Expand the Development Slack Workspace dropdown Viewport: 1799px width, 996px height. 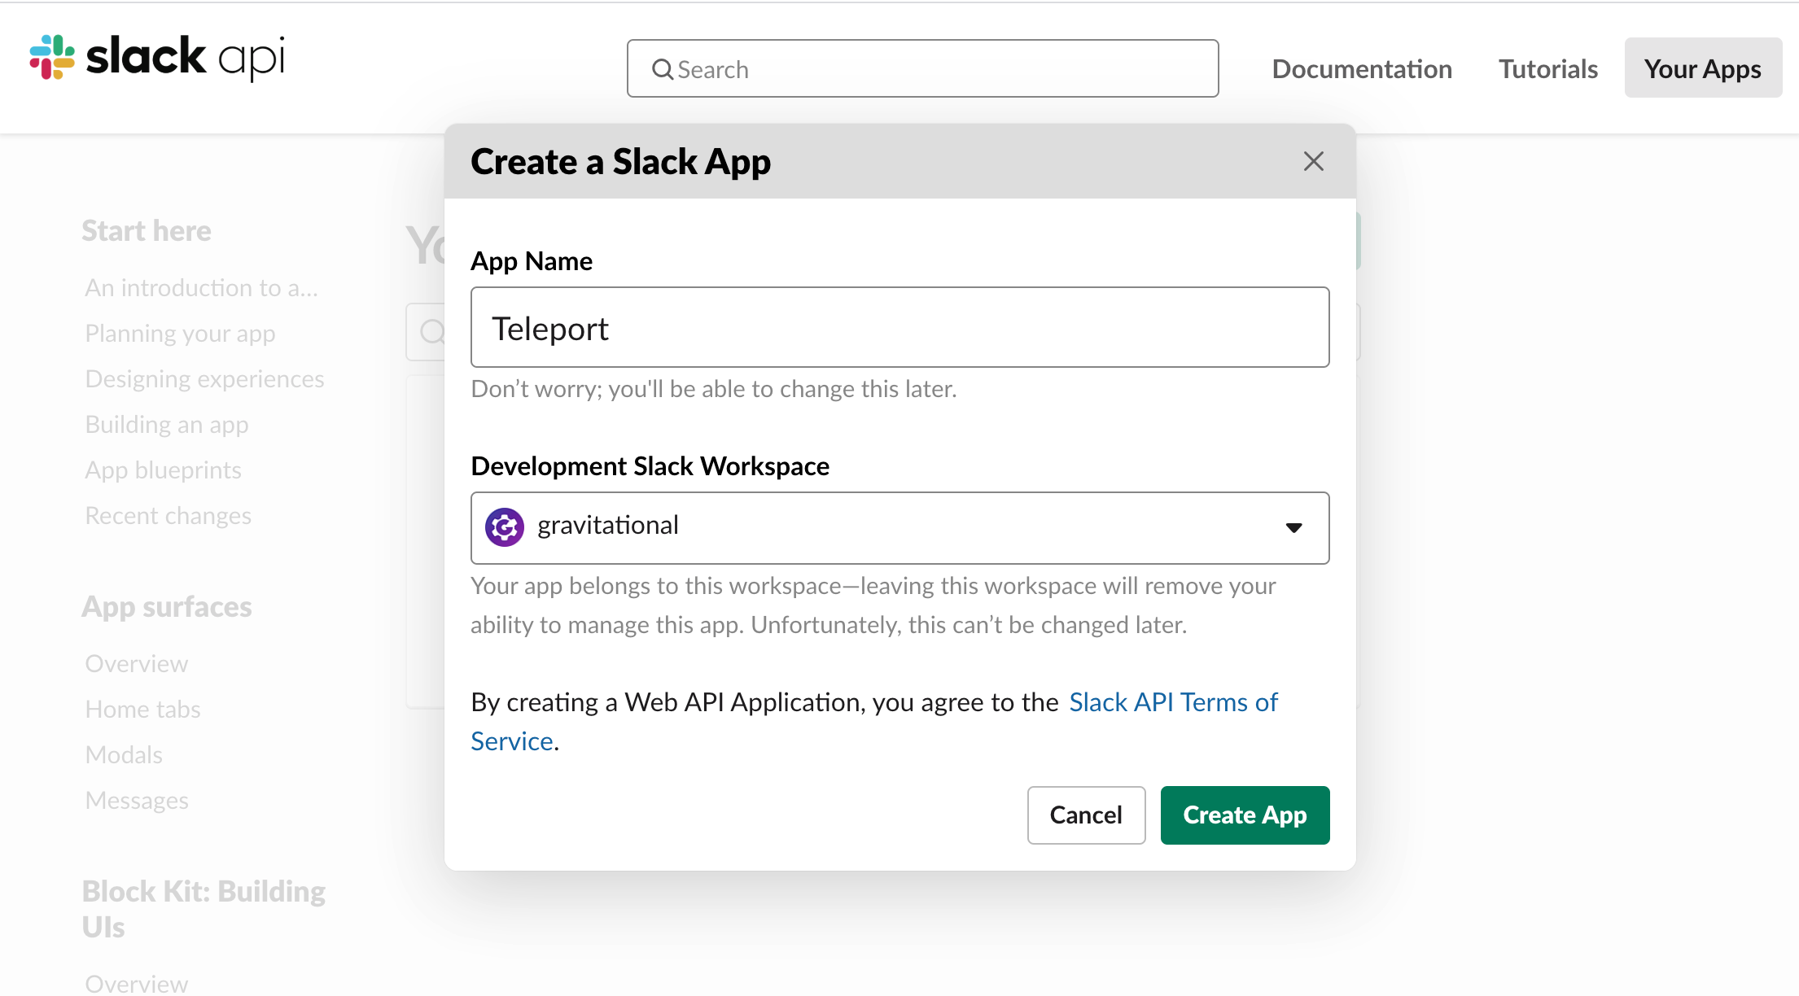(x=1293, y=526)
